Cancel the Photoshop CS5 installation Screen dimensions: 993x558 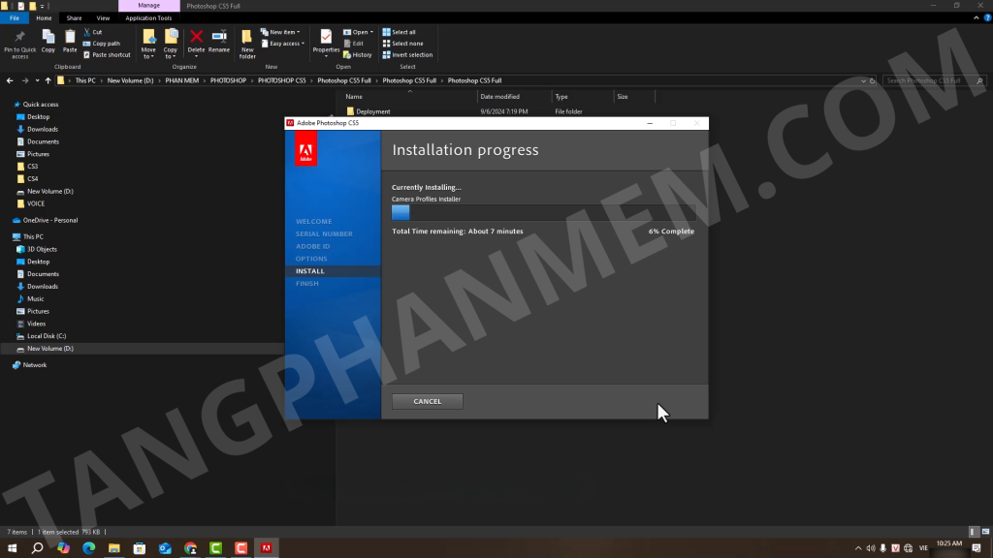427,401
